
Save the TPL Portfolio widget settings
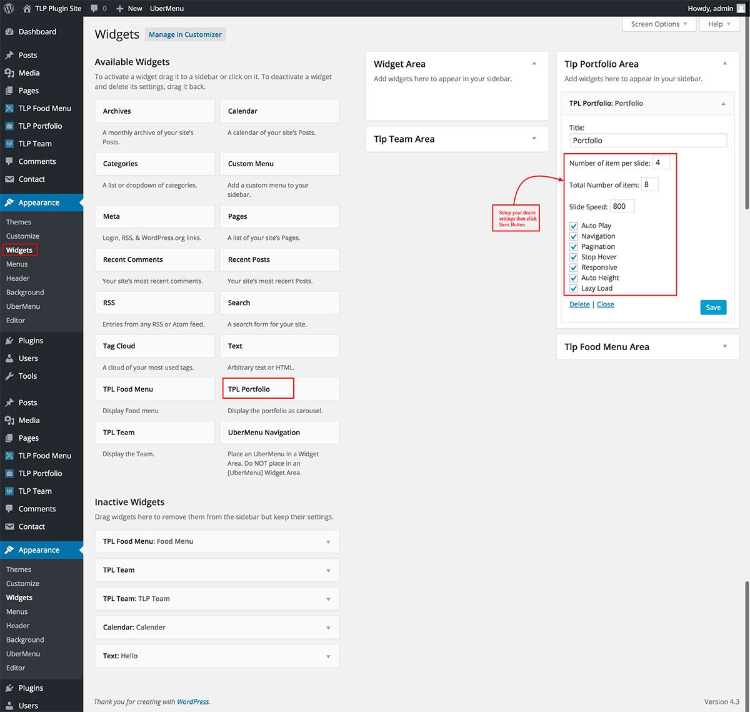(x=713, y=308)
